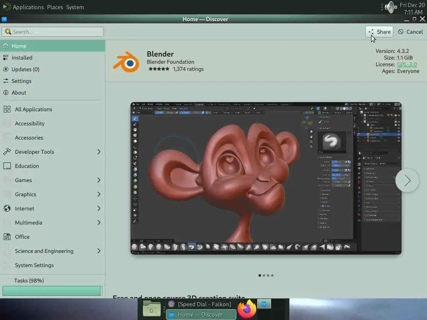Click the Tasks progress bar
427x320 pixels.
click(52, 290)
